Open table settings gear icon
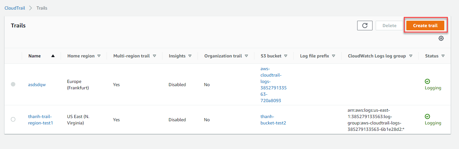 click(x=441, y=38)
